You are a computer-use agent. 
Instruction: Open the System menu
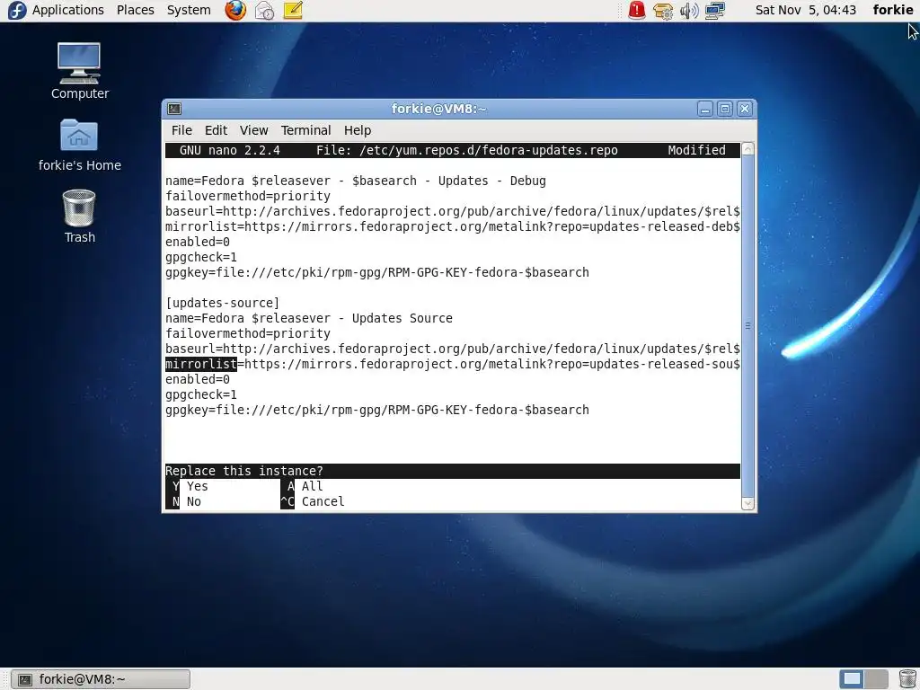(189, 10)
